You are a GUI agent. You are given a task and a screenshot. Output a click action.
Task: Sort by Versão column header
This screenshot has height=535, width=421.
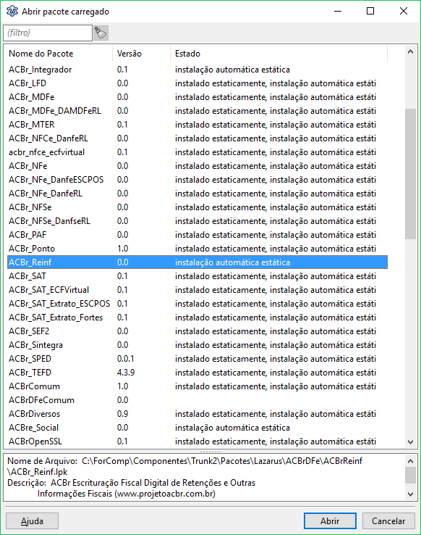click(x=141, y=54)
